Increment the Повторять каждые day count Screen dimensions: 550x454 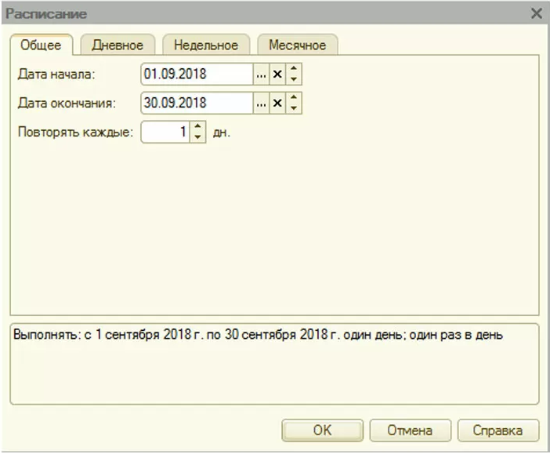198,127
